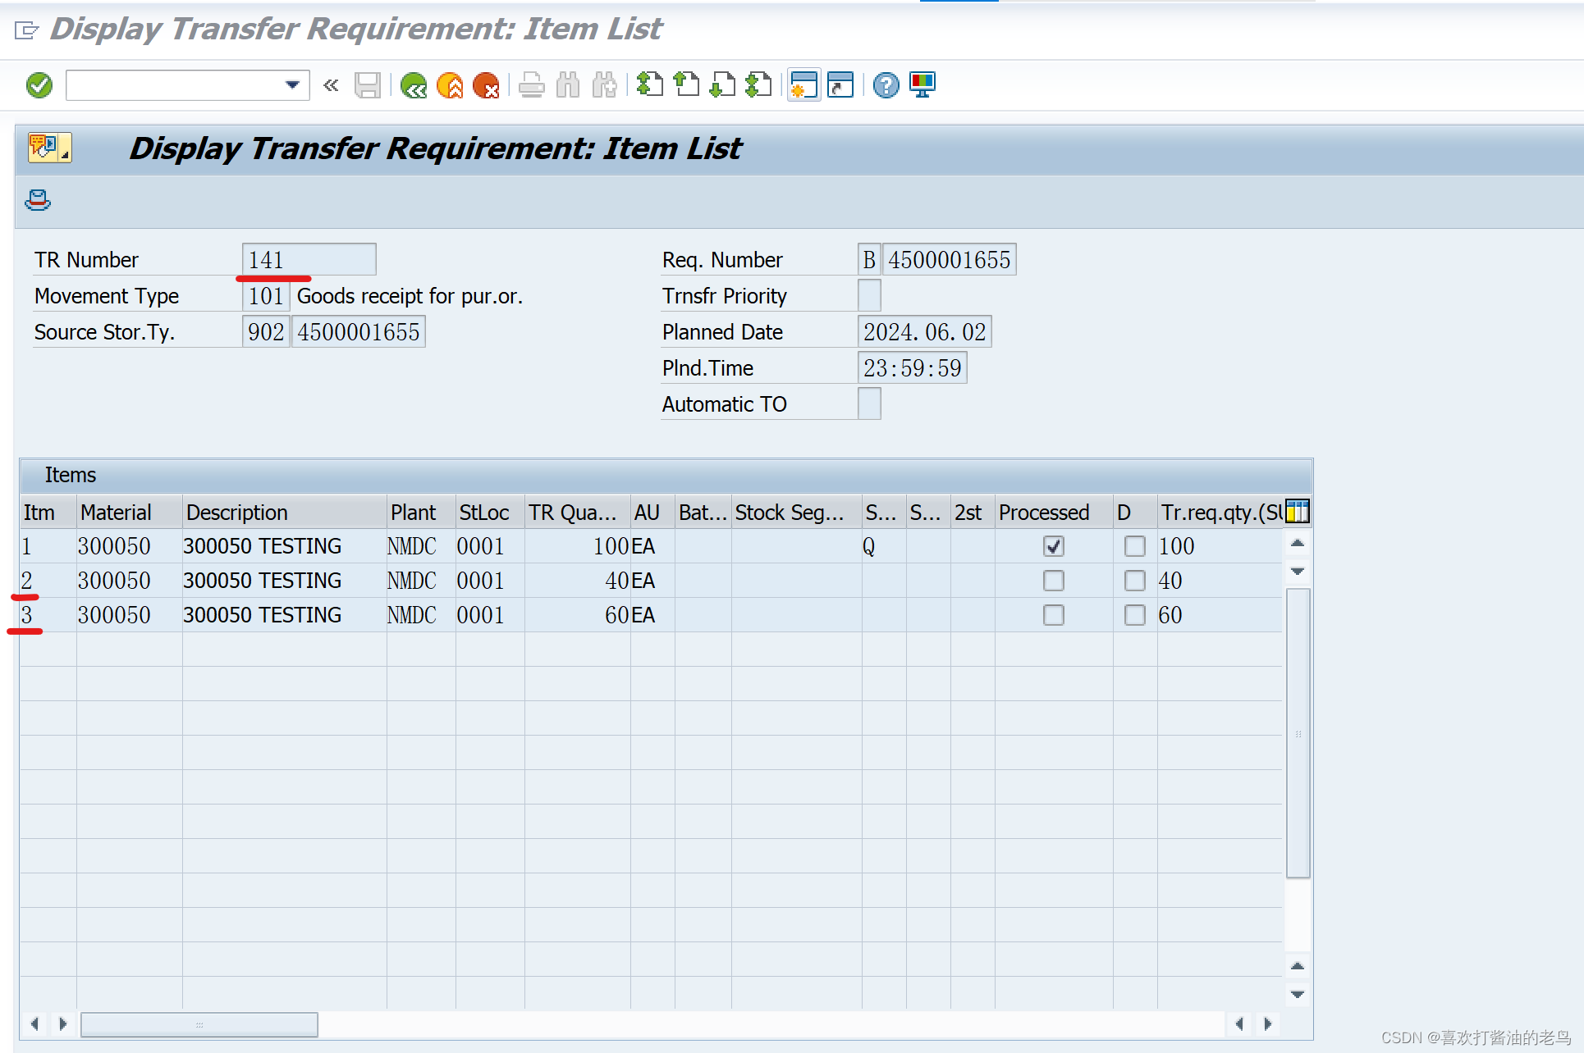This screenshot has height=1053, width=1584.
Task: Click the Customize Local Layout monitor icon
Action: [922, 85]
